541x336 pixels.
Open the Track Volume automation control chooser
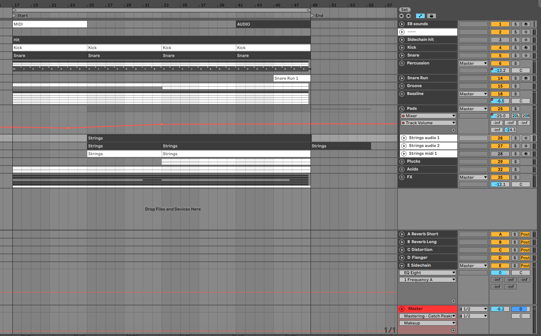pyautogui.click(x=428, y=123)
